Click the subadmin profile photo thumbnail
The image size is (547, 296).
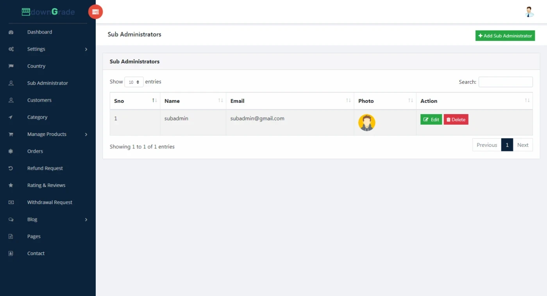tap(366, 123)
